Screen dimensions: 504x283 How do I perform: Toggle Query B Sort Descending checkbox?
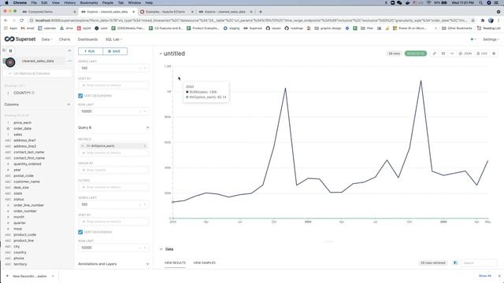coord(80,232)
